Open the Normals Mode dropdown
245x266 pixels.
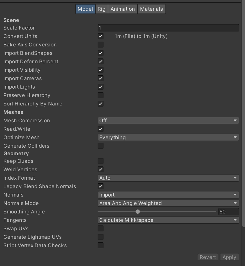[x=168, y=203]
